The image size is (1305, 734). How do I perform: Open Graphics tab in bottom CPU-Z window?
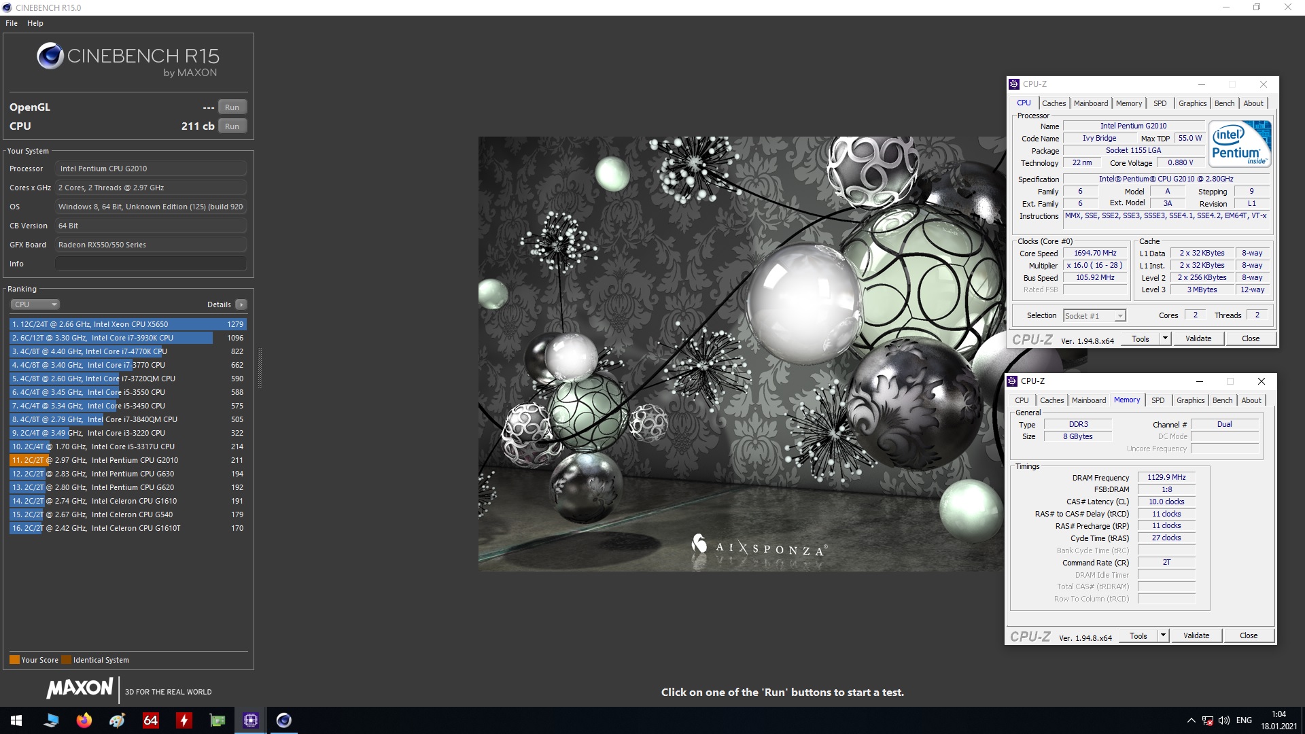[x=1190, y=400]
